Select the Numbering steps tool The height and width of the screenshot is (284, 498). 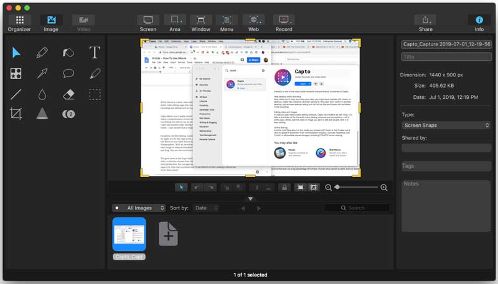[68, 114]
